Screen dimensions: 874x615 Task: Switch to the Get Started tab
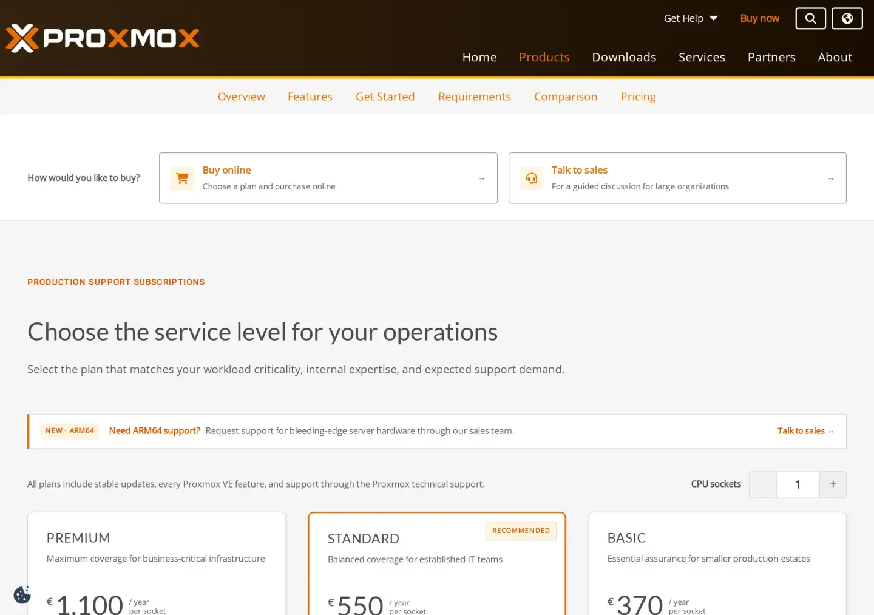[x=385, y=97]
